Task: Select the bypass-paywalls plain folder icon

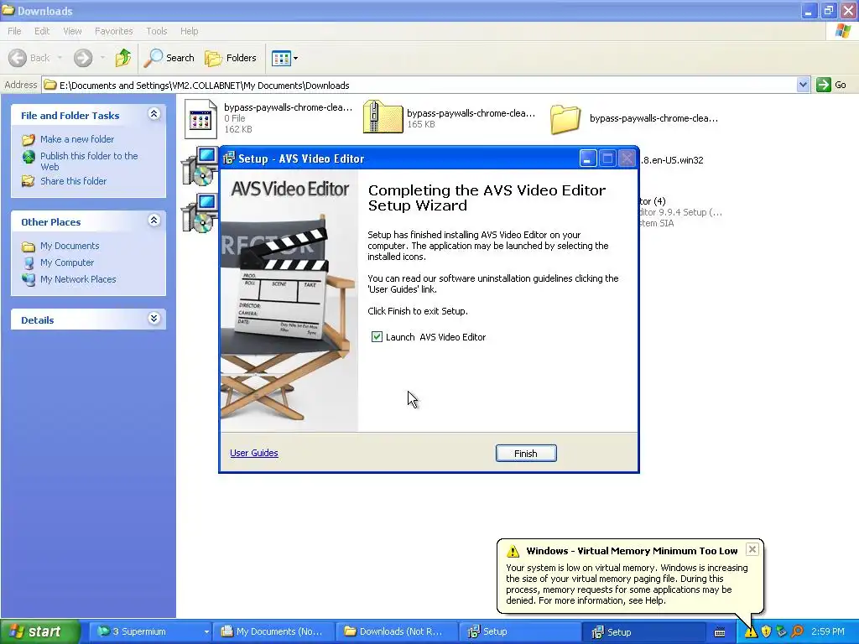Action: coord(565,119)
